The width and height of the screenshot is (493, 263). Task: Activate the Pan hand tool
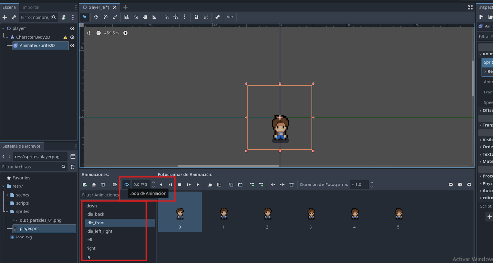[x=145, y=17]
